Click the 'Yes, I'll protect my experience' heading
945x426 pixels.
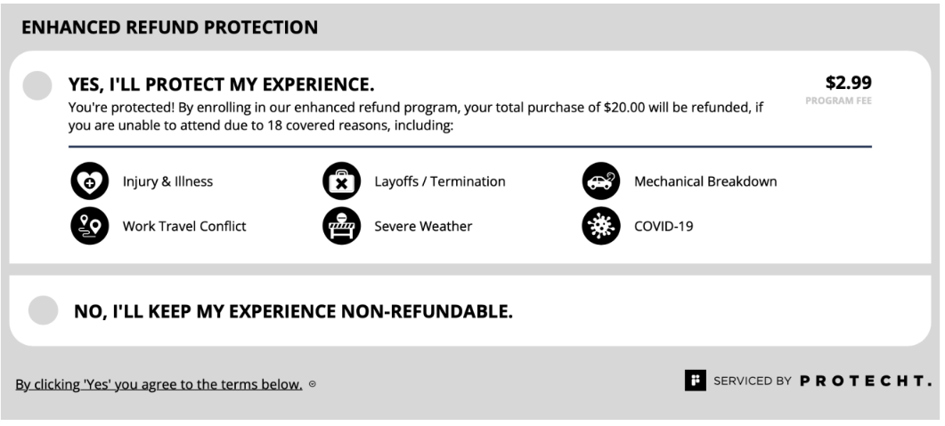tap(221, 84)
